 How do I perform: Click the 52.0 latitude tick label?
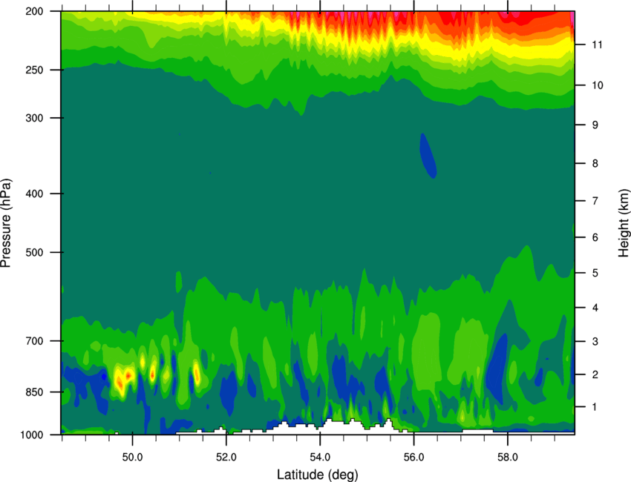[226, 458]
